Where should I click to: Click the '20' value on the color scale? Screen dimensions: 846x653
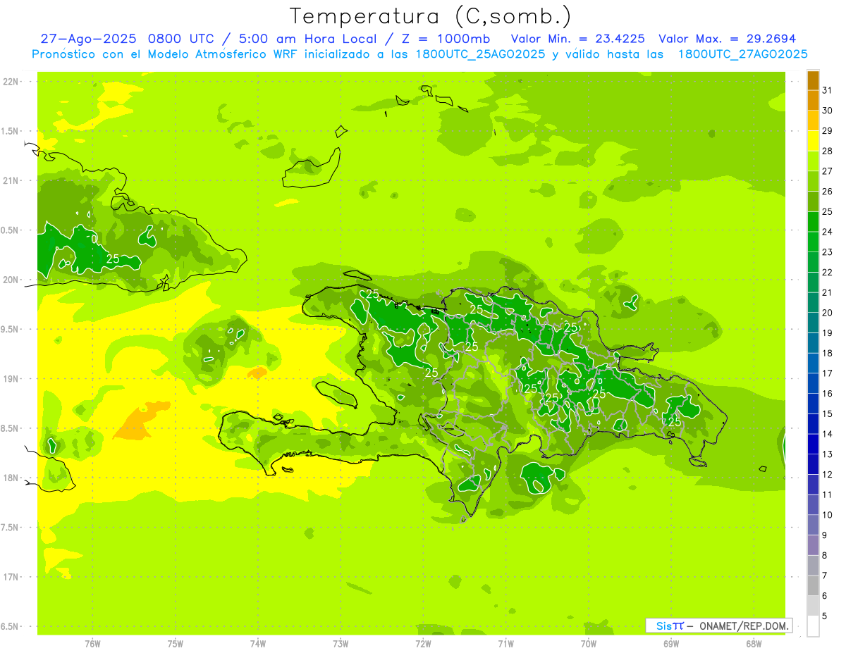tap(828, 313)
